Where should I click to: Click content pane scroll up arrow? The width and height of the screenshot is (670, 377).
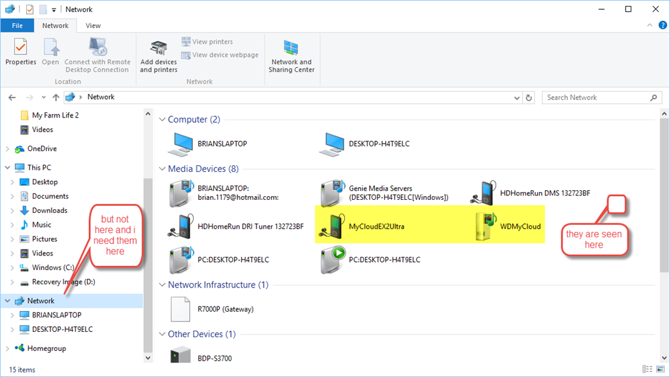[664, 114]
